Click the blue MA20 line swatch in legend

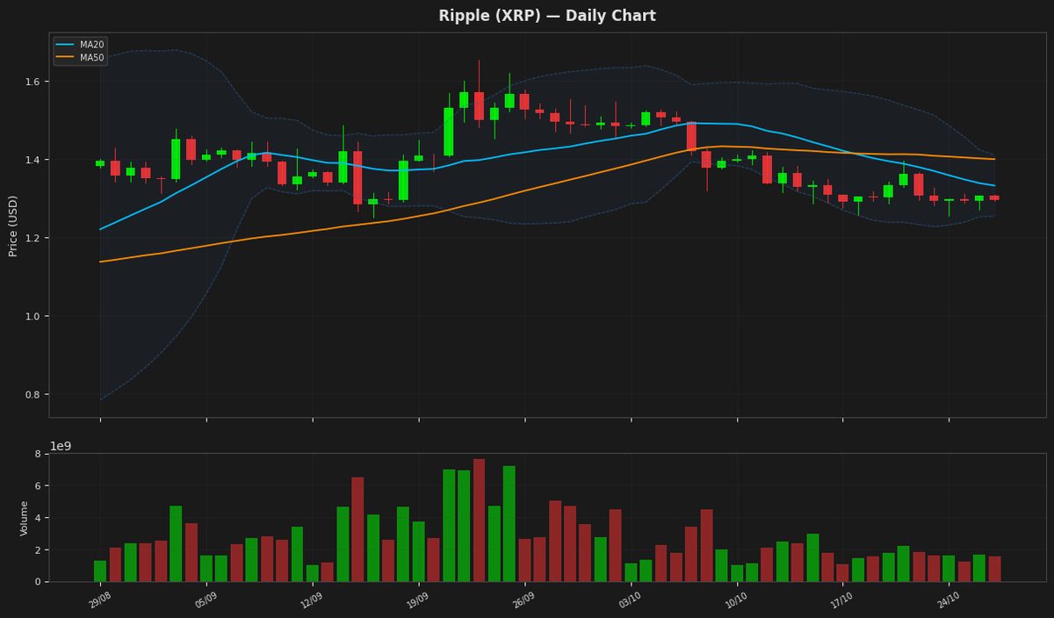(x=67, y=45)
